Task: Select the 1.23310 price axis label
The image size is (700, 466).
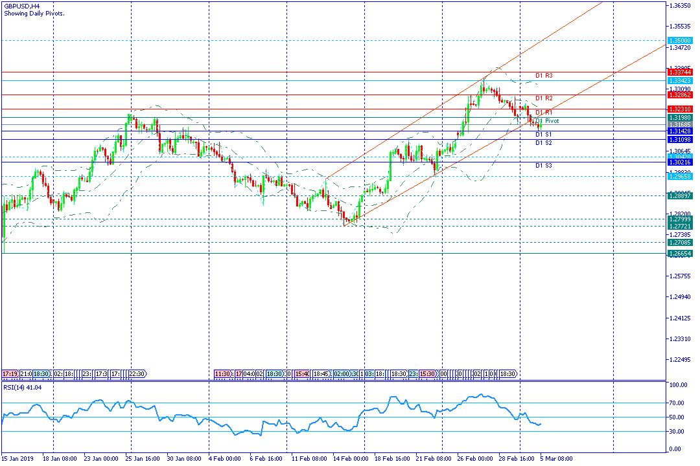Action: (x=681, y=339)
